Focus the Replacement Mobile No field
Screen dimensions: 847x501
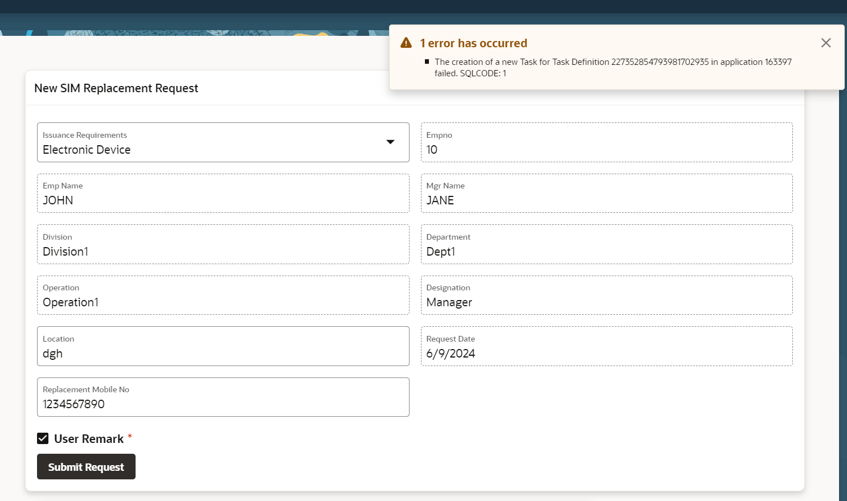223,404
